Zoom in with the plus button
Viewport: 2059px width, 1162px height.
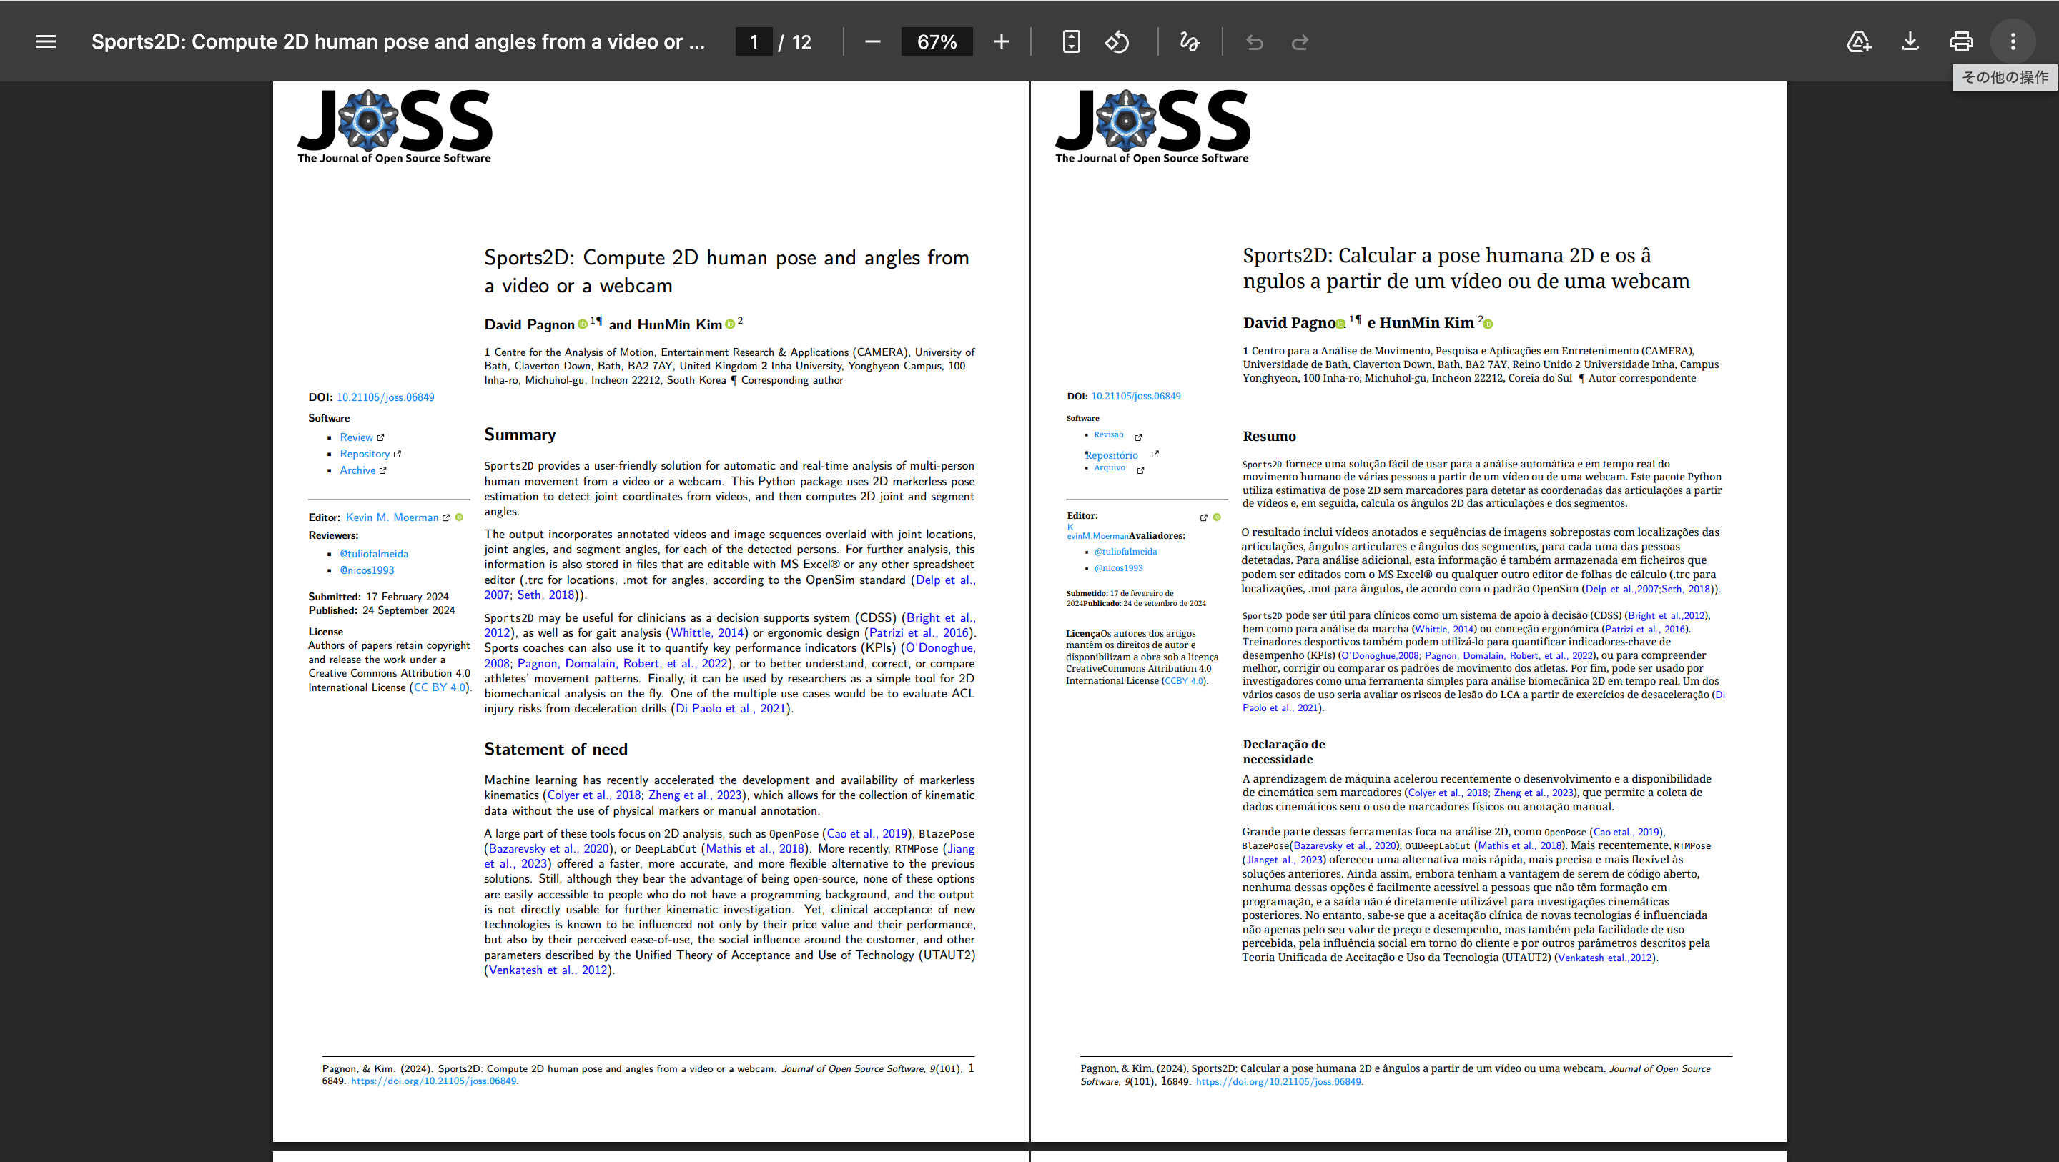pyautogui.click(x=1001, y=41)
